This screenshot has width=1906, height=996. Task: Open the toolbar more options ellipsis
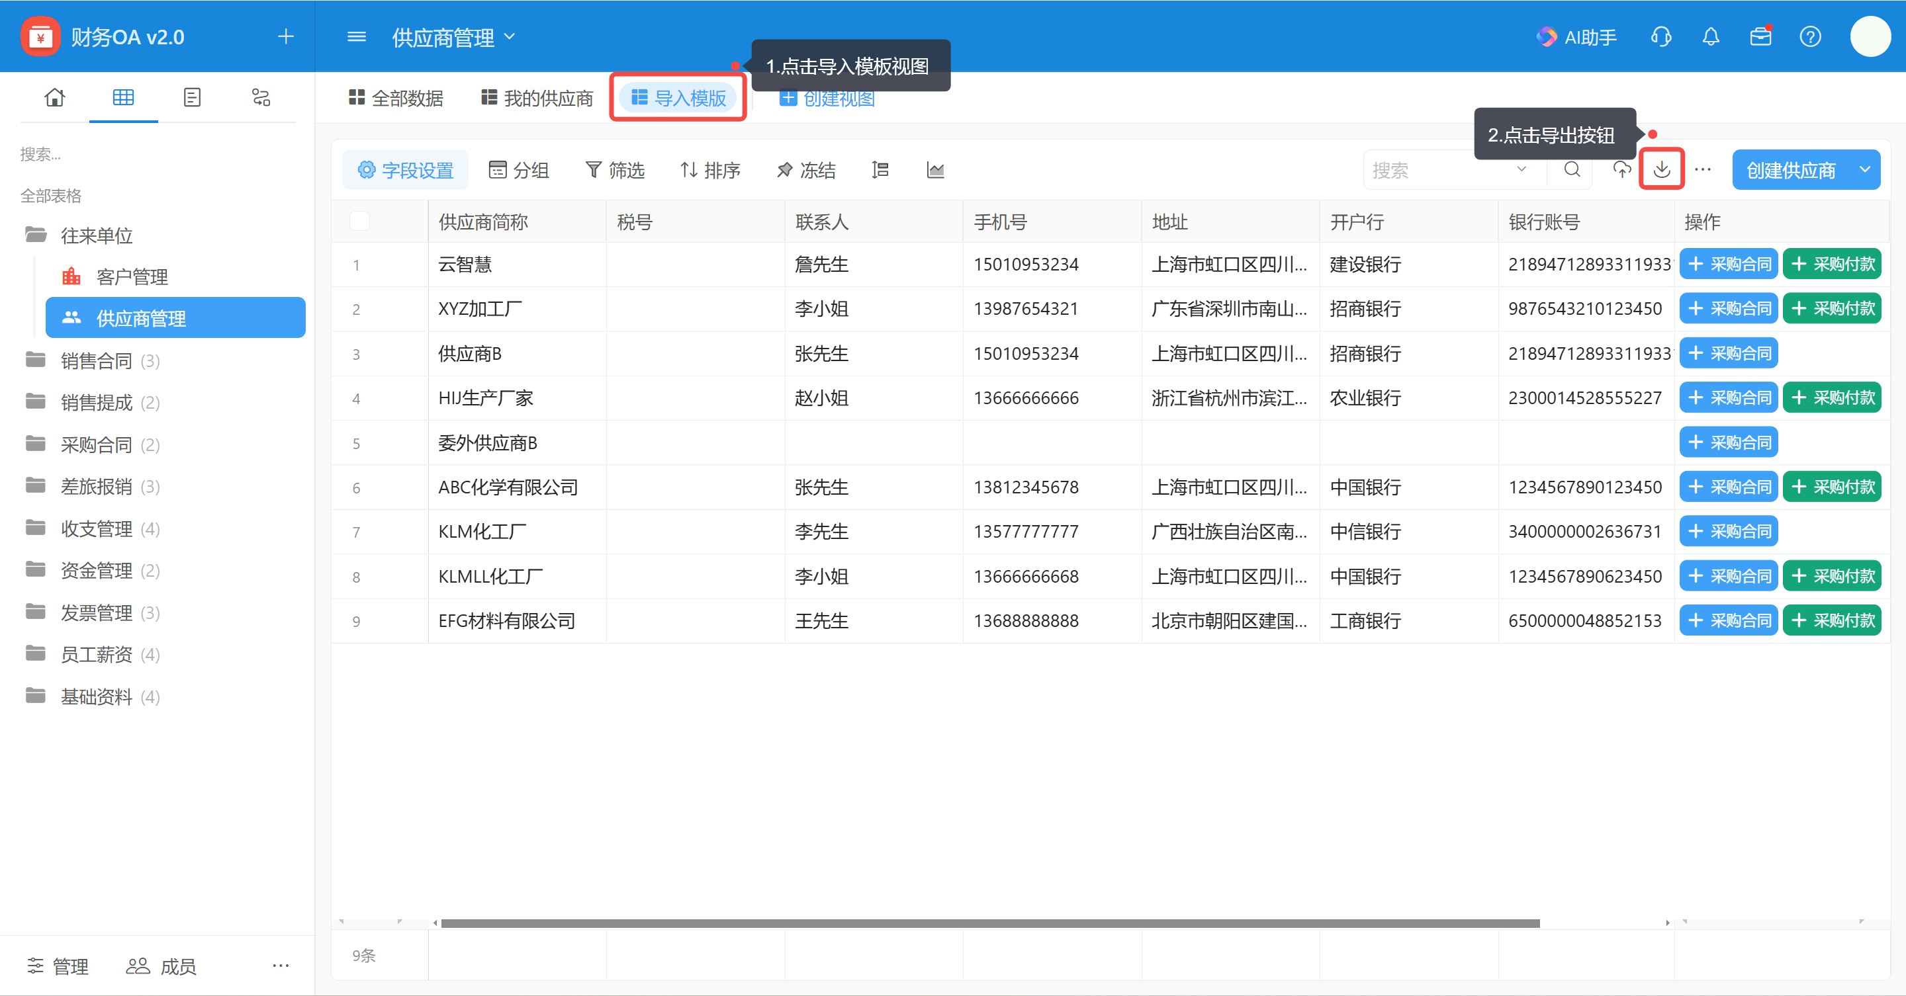1703,169
